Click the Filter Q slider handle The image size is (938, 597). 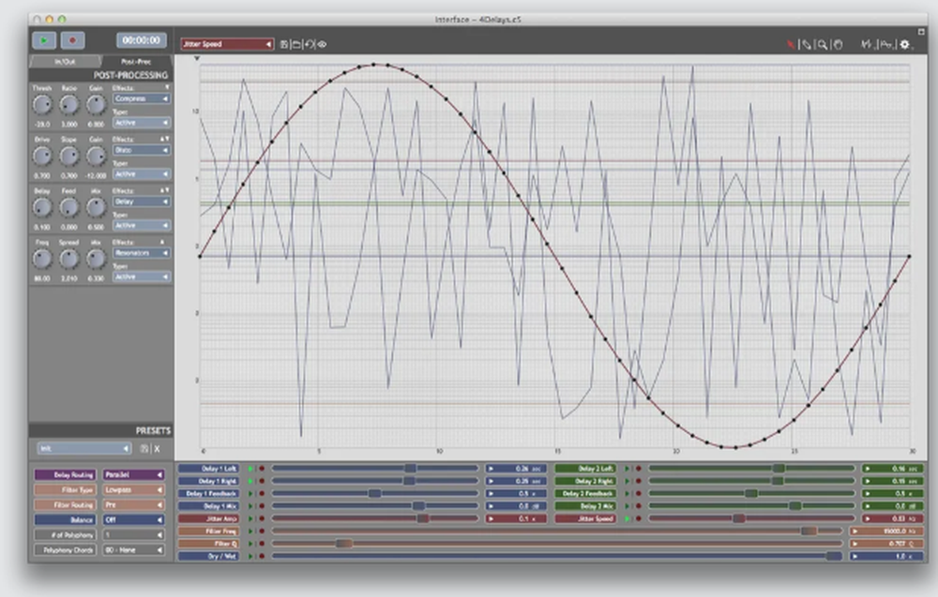(344, 544)
